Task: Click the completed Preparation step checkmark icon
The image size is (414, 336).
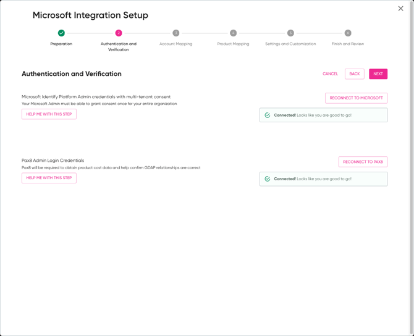Action: pyautogui.click(x=61, y=33)
